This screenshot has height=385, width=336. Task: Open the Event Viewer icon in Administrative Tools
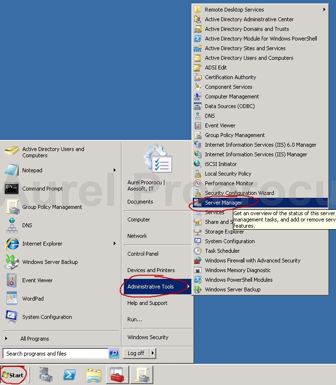198,125
